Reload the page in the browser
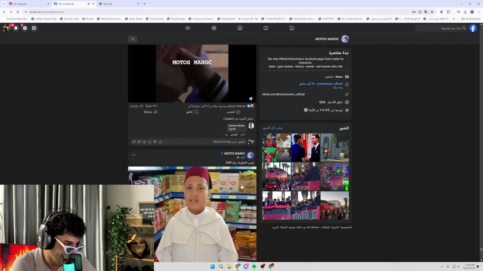This screenshot has width=483, height=271. point(17,12)
